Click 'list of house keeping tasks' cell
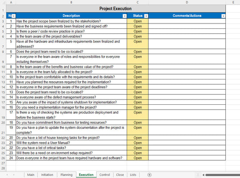240x178 pixels. click(71, 138)
